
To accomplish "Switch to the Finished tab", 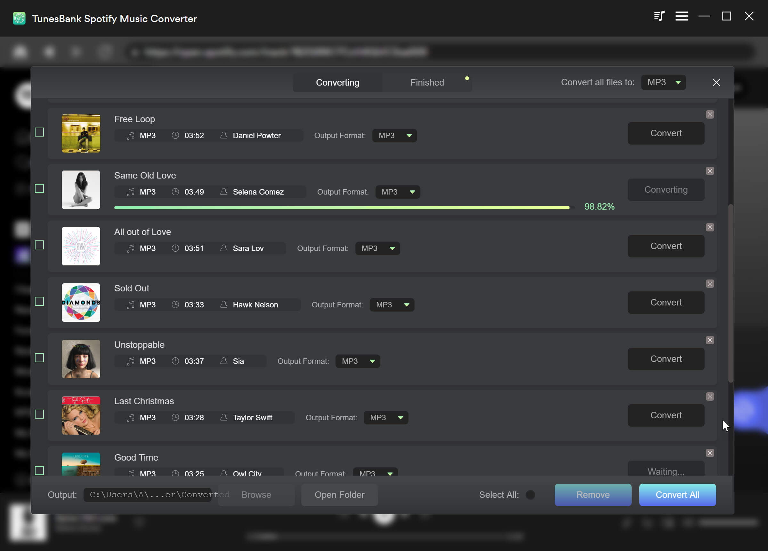I will [427, 82].
